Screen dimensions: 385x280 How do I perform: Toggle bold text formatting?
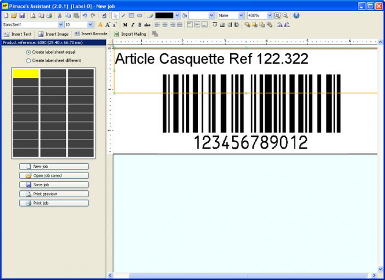click(x=125, y=25)
